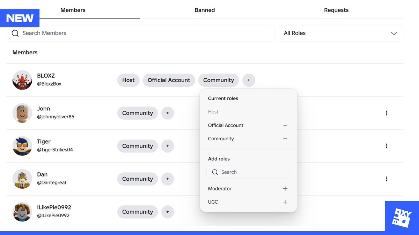This screenshot has height=235, width=419.
Task: Click the magnifier icon in Search Members
Action: [15, 33]
